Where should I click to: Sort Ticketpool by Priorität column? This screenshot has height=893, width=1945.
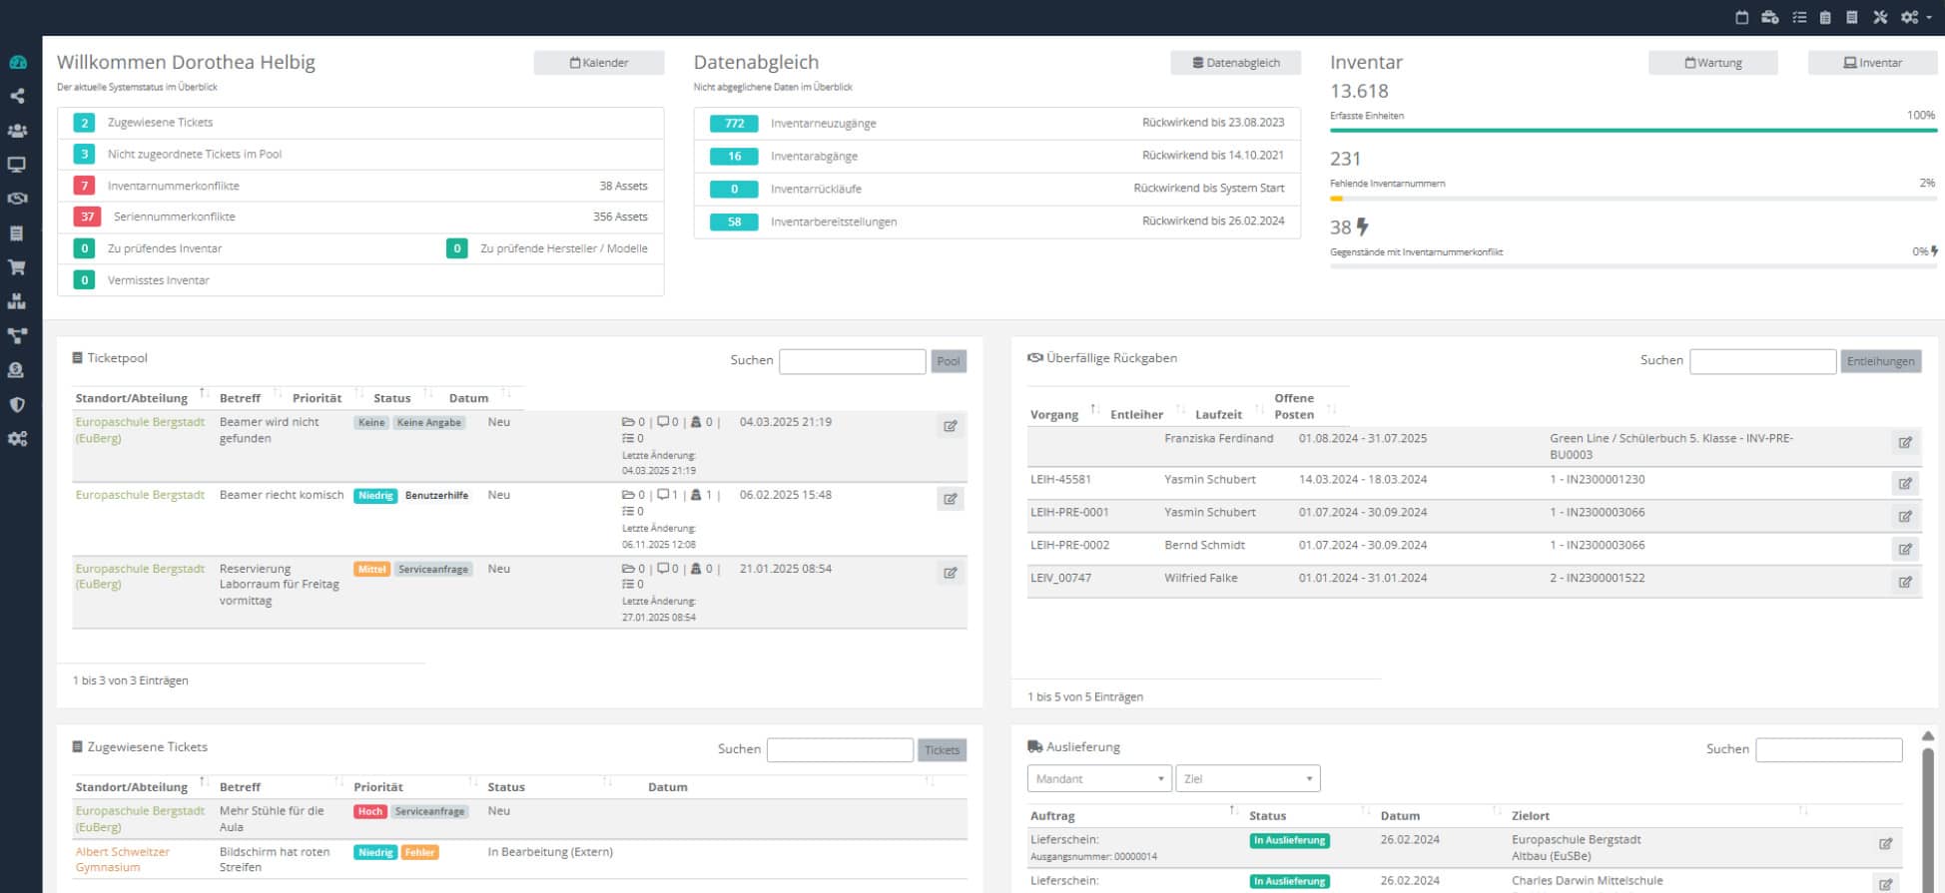(324, 397)
